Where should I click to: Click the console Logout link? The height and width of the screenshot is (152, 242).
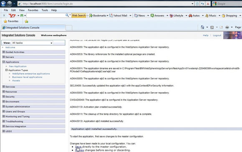click(x=217, y=35)
